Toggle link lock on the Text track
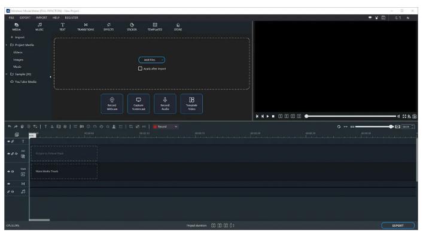The width and height of the screenshot is (423, 238). point(13,141)
